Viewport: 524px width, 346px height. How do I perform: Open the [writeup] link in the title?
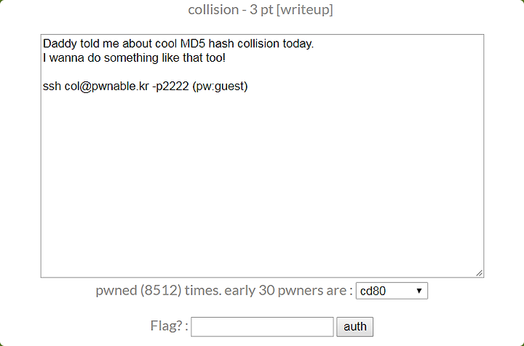point(304,9)
